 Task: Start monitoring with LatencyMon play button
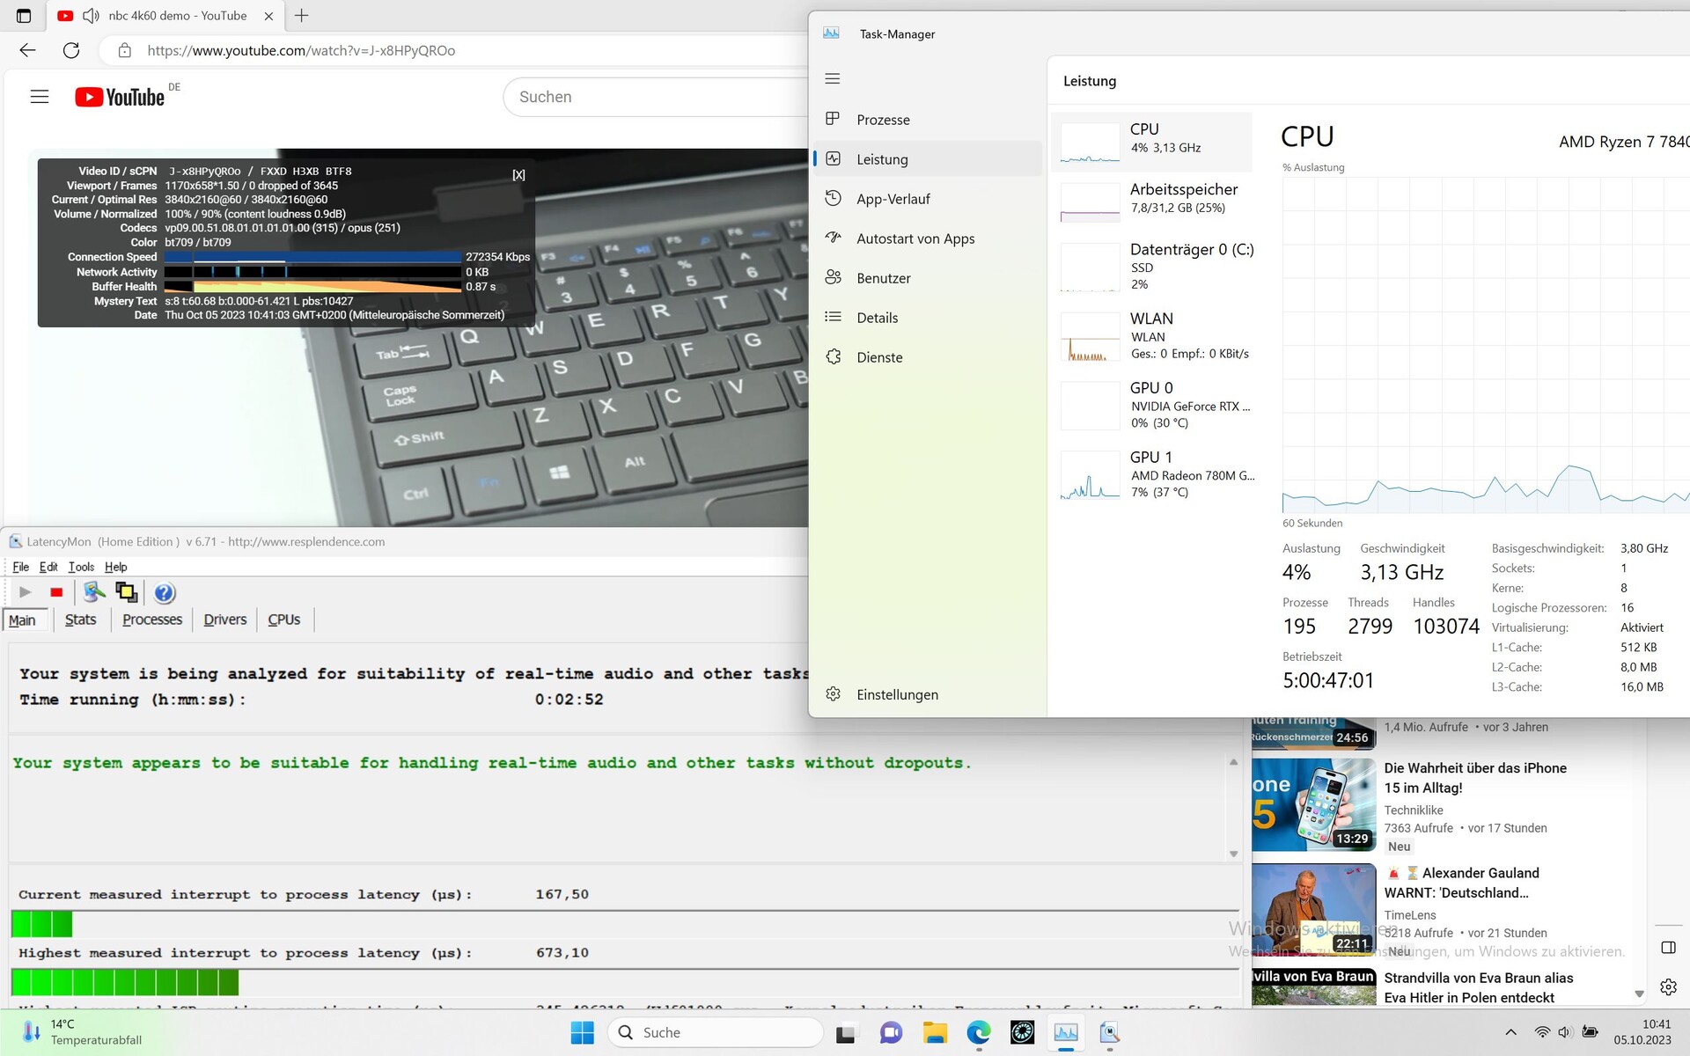pyautogui.click(x=26, y=592)
